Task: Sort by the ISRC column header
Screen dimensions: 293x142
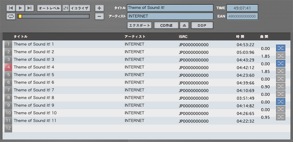Action: click(x=183, y=37)
